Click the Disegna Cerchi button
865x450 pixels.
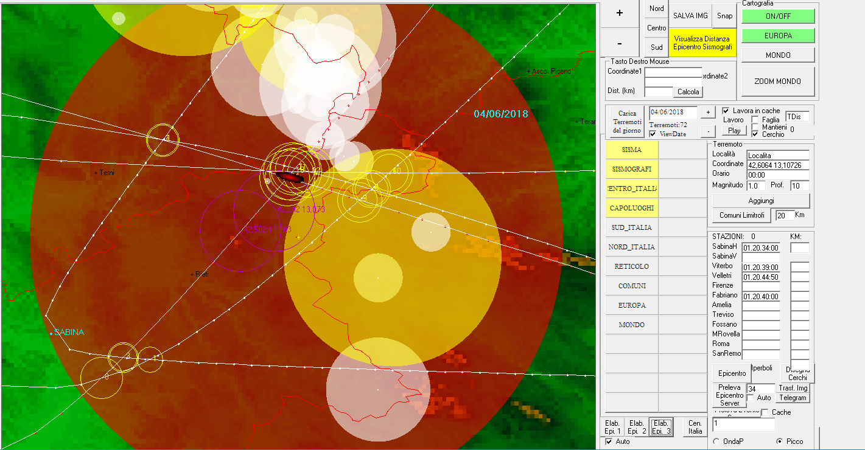(x=797, y=373)
